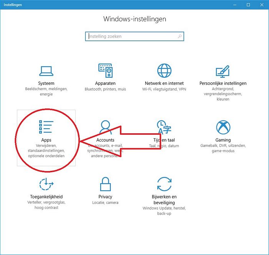The width and height of the screenshot is (269, 255).
Task: Select the 'Apparaten' label
Action: pyautogui.click(x=105, y=84)
